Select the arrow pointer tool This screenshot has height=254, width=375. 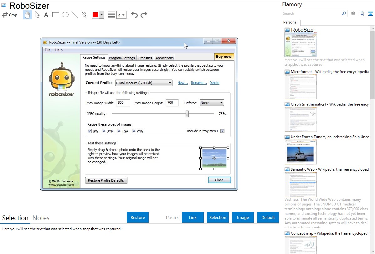point(37,15)
